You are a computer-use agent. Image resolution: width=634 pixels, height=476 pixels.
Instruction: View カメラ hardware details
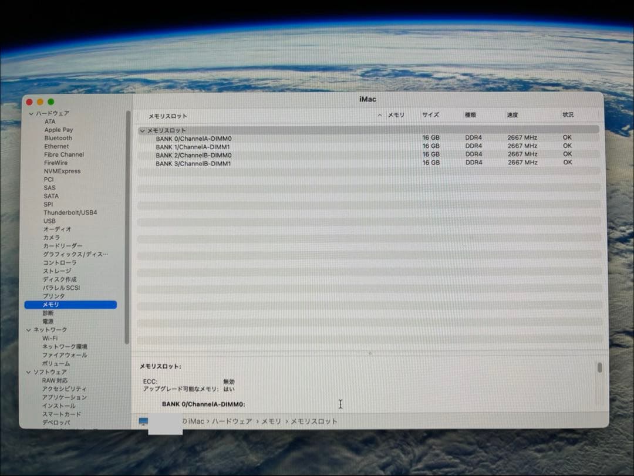point(51,237)
